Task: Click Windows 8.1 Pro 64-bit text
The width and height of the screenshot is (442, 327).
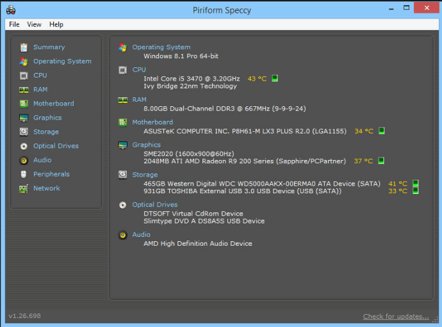Action: [x=181, y=56]
